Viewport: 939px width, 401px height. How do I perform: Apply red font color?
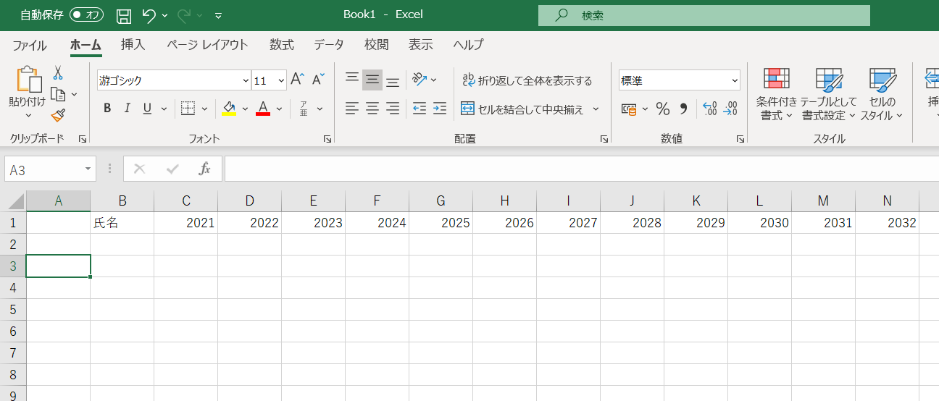click(263, 109)
